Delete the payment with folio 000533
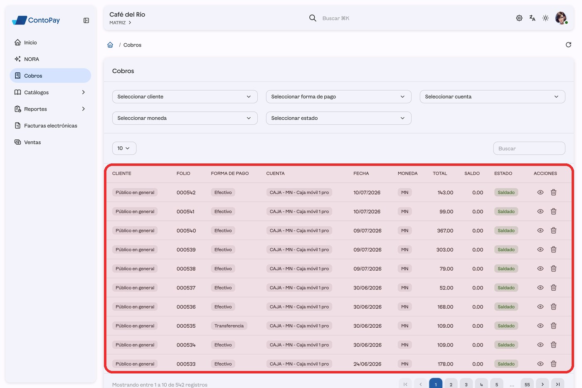 pyautogui.click(x=554, y=364)
